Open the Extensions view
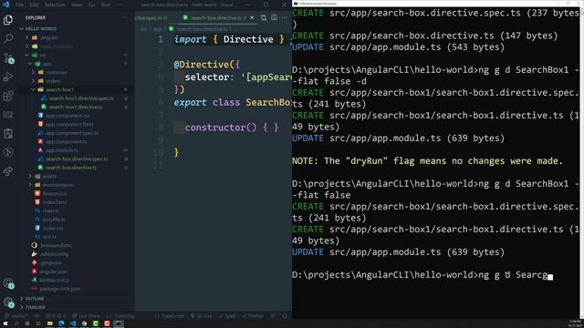584x328 pixels. coord(8,96)
